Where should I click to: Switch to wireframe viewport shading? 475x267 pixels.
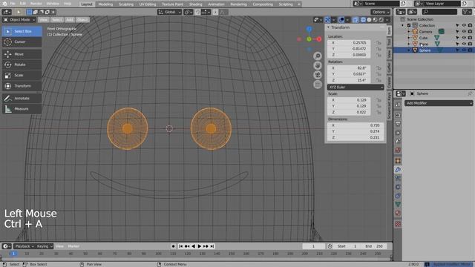363,20
